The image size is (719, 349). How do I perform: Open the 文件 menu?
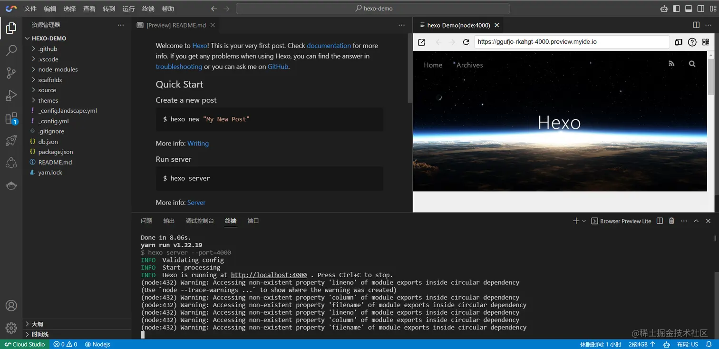30,9
